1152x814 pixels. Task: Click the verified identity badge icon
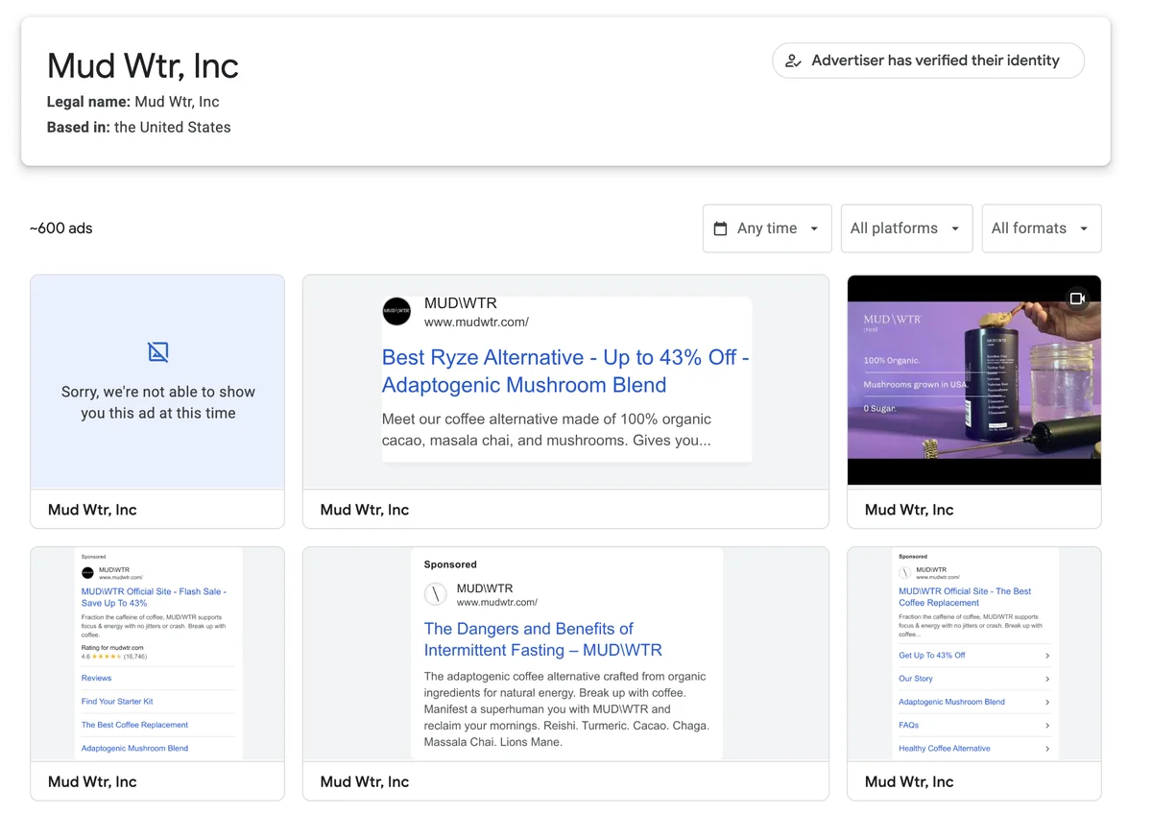click(793, 60)
